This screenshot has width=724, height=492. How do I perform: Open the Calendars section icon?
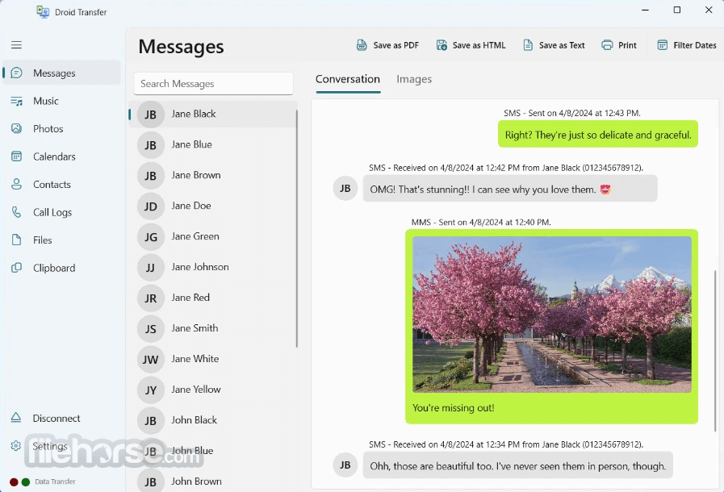click(x=17, y=156)
